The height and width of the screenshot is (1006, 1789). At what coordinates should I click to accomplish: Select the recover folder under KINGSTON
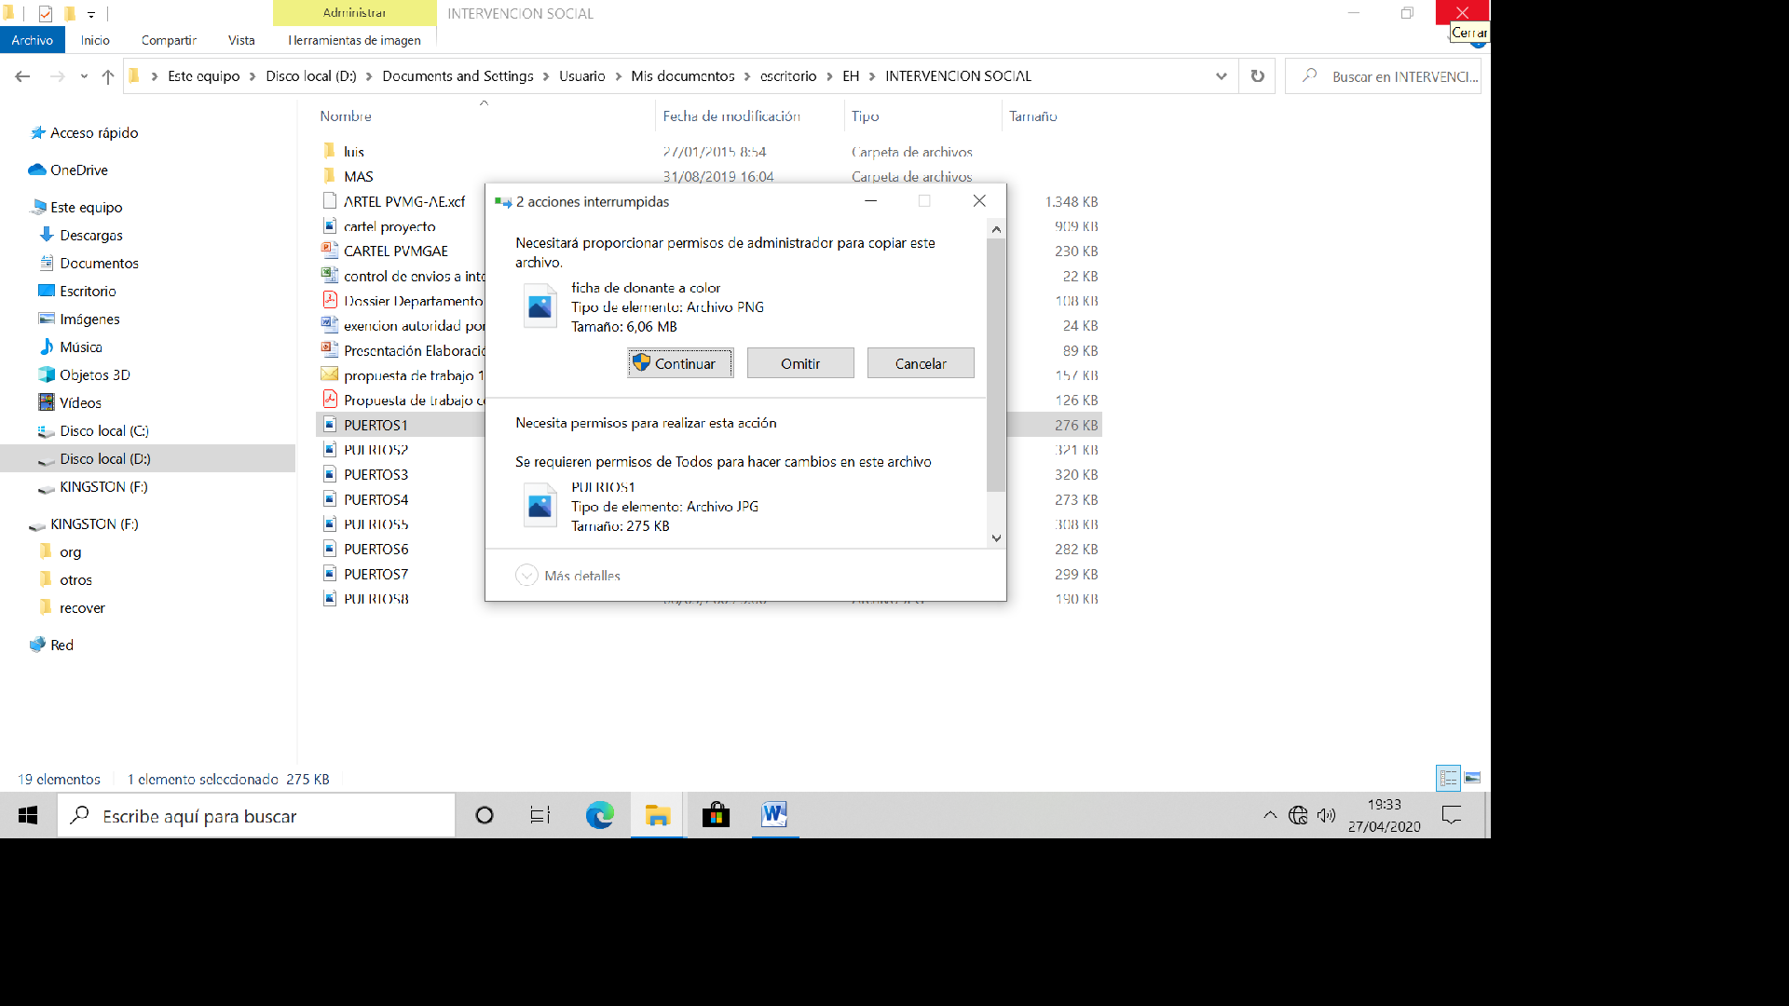point(81,608)
